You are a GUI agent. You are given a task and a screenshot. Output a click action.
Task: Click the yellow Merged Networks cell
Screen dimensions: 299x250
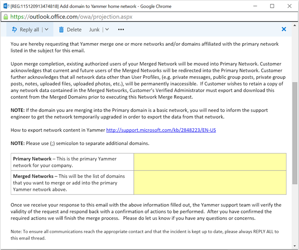point(210,182)
